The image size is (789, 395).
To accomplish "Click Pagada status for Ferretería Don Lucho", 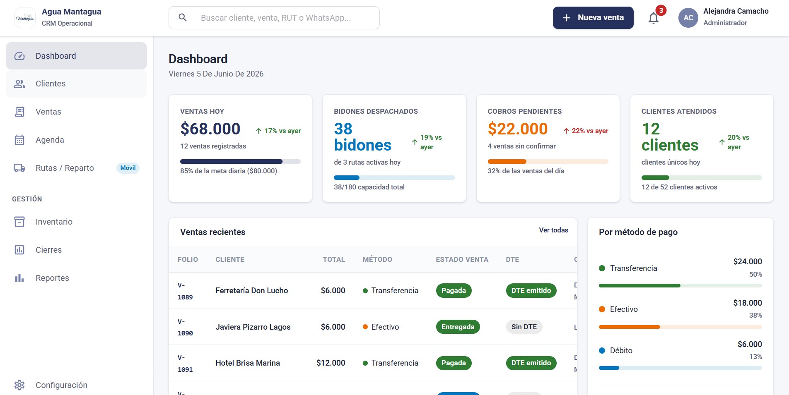I will tap(454, 290).
